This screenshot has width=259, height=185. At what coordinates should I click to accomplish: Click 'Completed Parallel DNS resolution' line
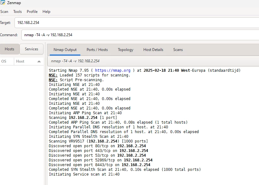pyautogui.click(x=124, y=132)
